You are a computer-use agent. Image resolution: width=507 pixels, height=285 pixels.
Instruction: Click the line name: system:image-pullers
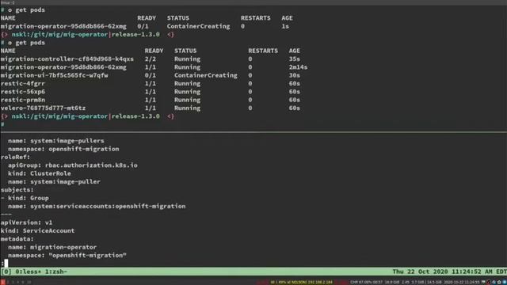coord(56,141)
